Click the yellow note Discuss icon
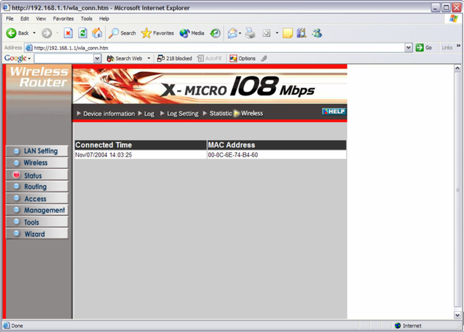 click(x=288, y=33)
